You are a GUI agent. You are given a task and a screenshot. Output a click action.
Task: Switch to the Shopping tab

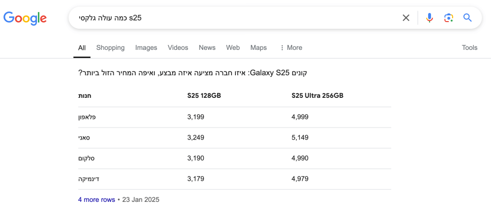pos(110,47)
